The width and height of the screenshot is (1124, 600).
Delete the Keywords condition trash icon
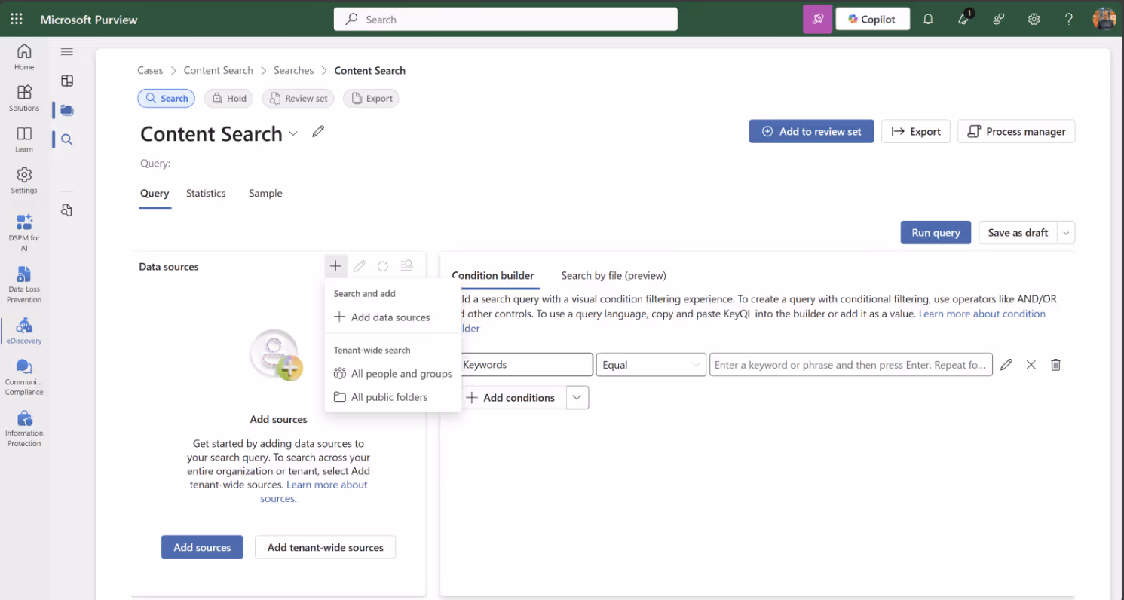pos(1056,365)
